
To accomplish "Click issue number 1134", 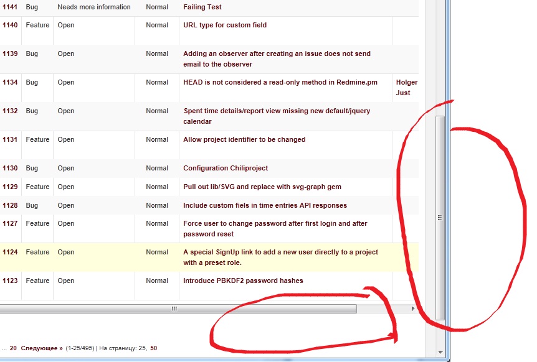I will tap(10, 82).
